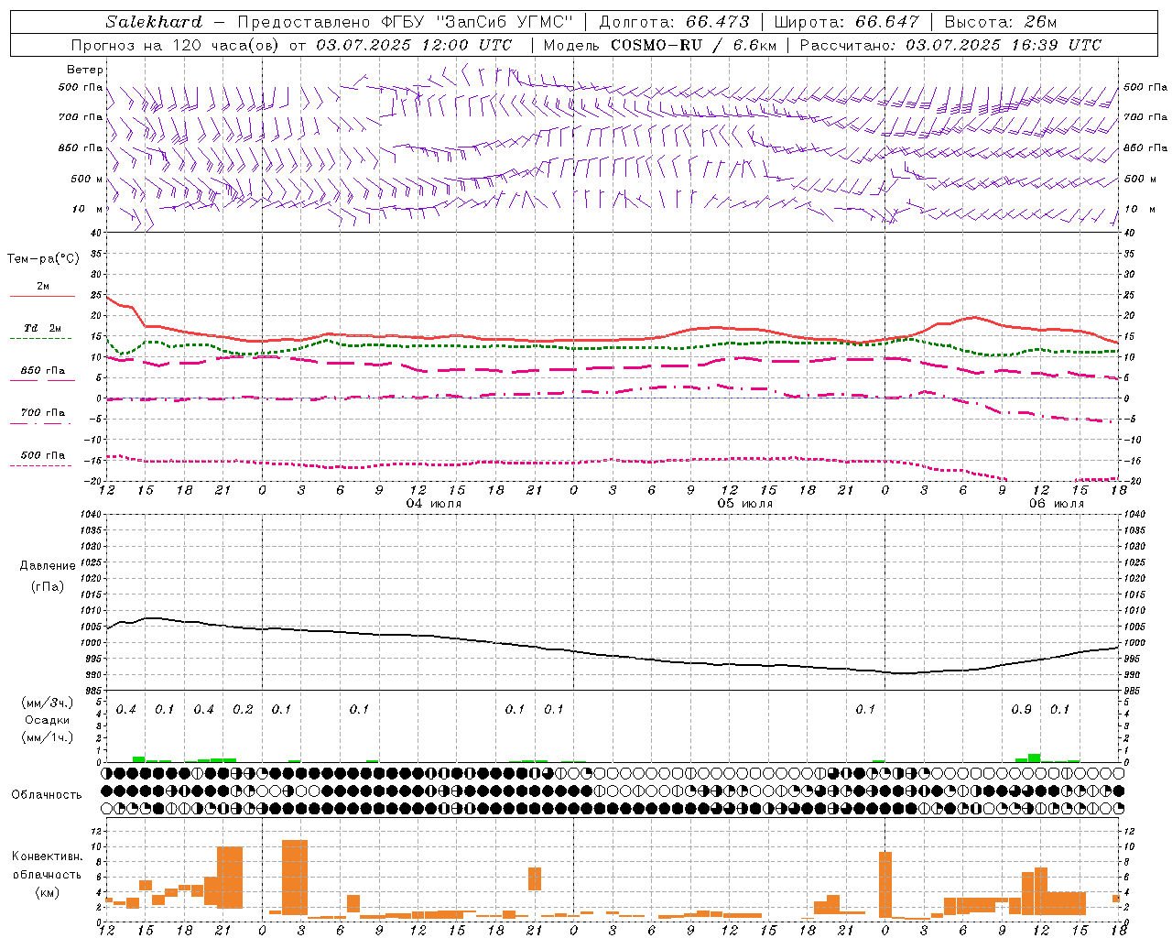Select the 0.2 precipitation value
Screen dimensions: 1172x938
[x=243, y=710]
